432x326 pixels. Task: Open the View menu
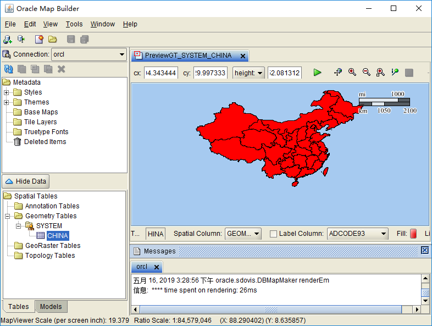[51, 24]
